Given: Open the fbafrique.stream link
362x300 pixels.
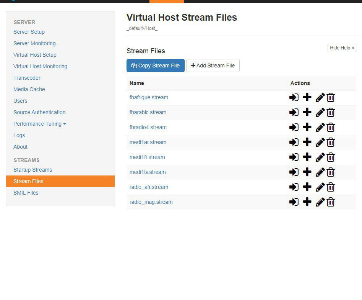Looking at the screenshot, I should 149,97.
